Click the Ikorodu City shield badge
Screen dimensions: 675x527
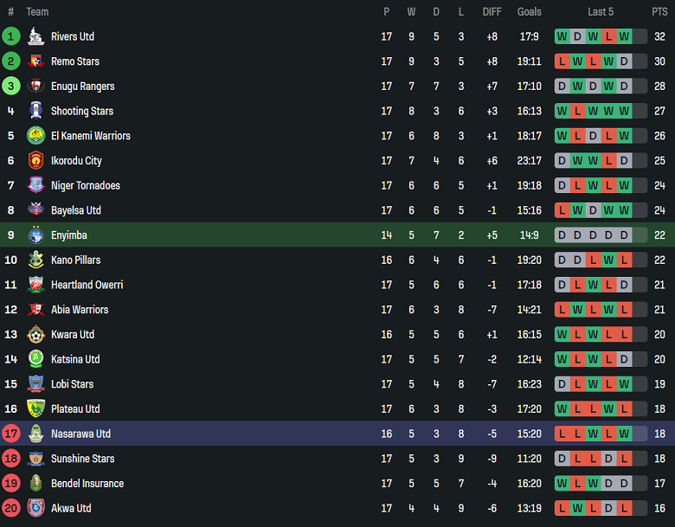click(x=35, y=161)
